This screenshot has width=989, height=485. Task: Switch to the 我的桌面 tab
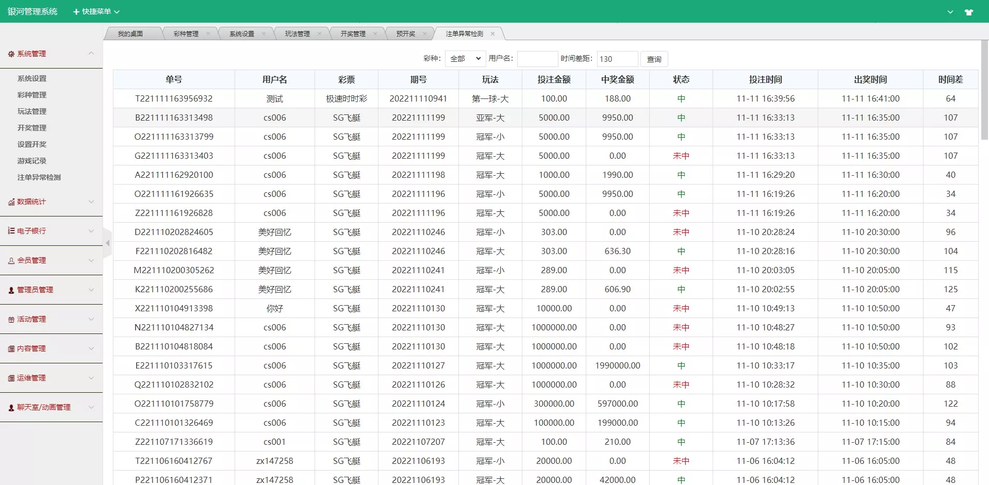pos(130,33)
